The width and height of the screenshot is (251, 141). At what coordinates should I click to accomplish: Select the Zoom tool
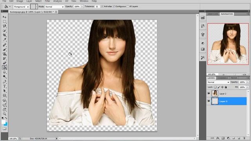click(4, 114)
